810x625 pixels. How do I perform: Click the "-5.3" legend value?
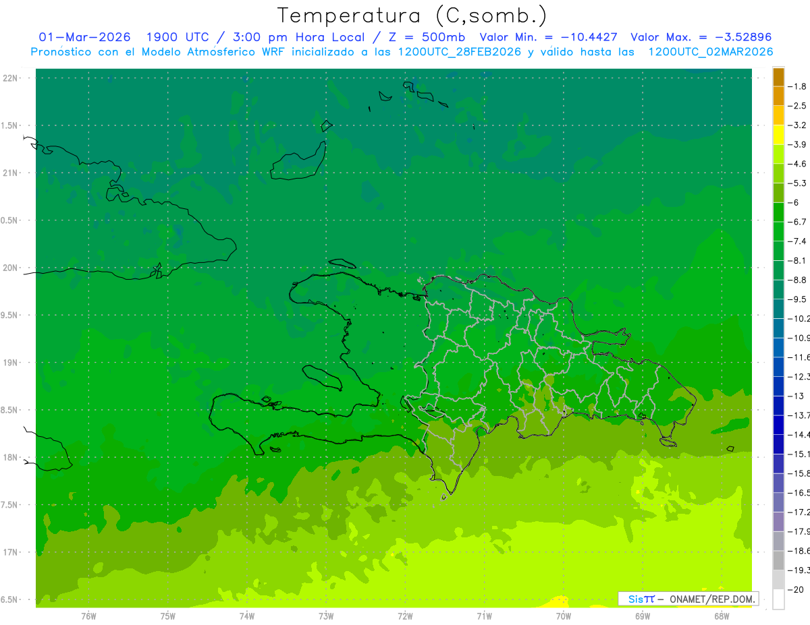click(x=797, y=183)
